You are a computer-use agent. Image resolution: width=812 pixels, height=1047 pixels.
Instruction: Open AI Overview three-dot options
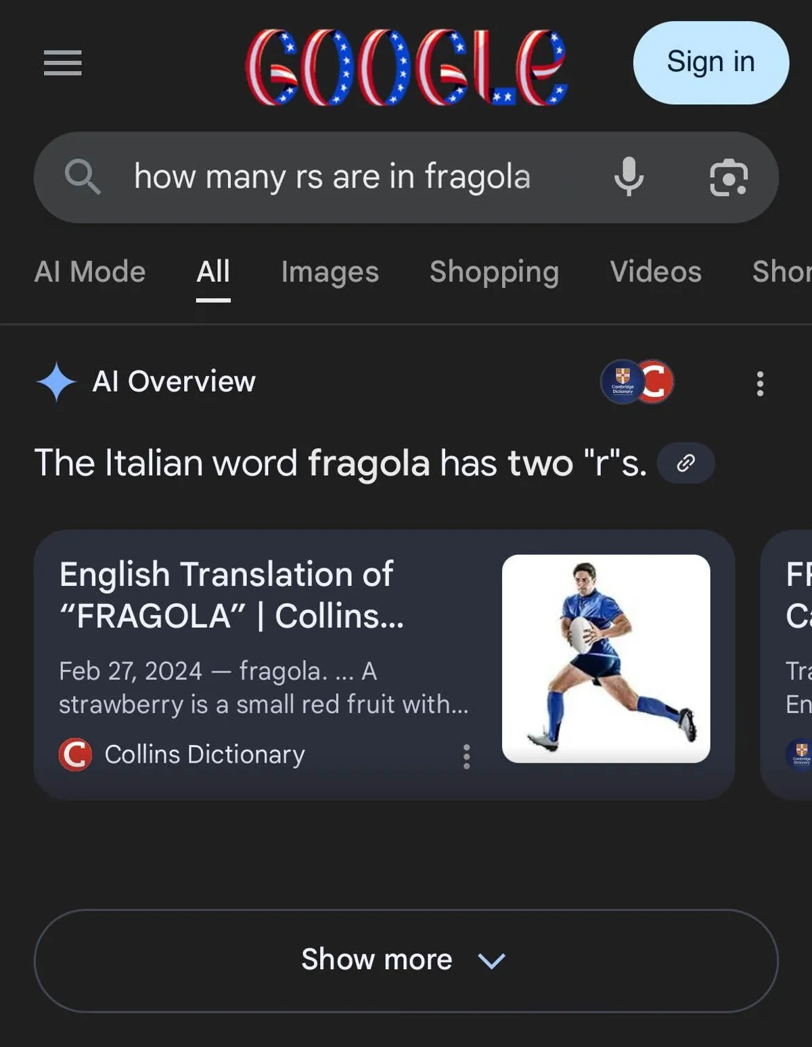tap(760, 383)
